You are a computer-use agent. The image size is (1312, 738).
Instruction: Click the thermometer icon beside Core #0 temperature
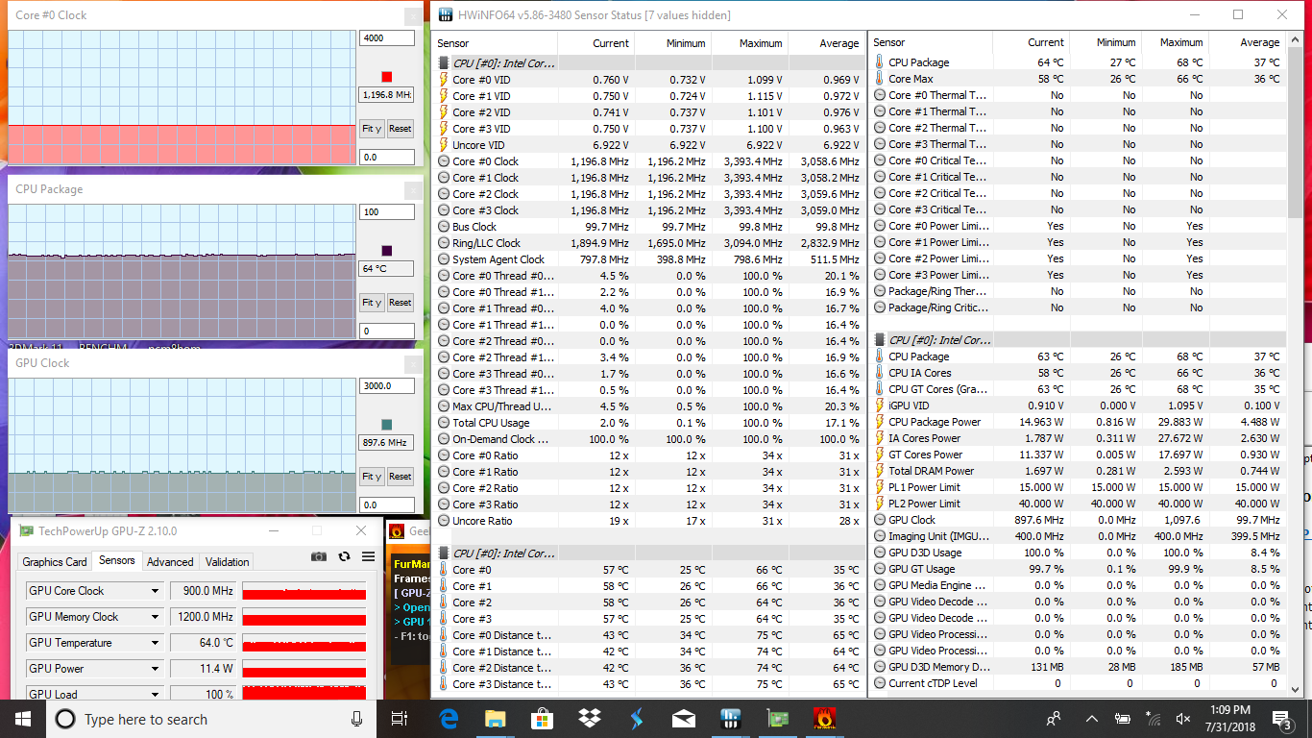coord(444,570)
